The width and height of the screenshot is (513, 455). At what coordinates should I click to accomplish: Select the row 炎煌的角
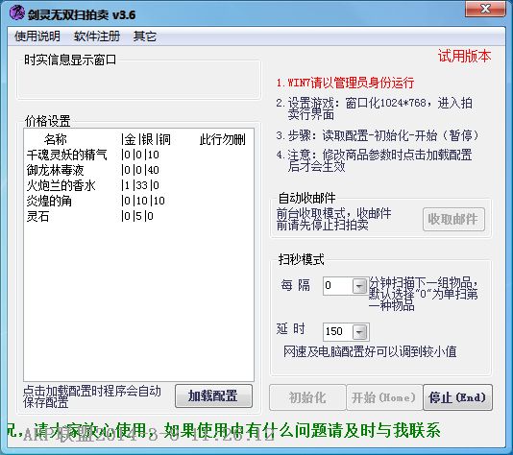(138, 201)
